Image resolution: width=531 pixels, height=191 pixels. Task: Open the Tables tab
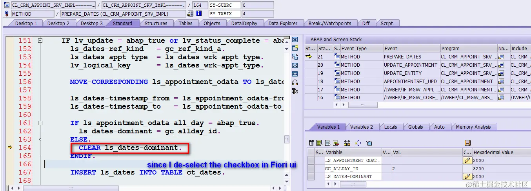point(185,23)
